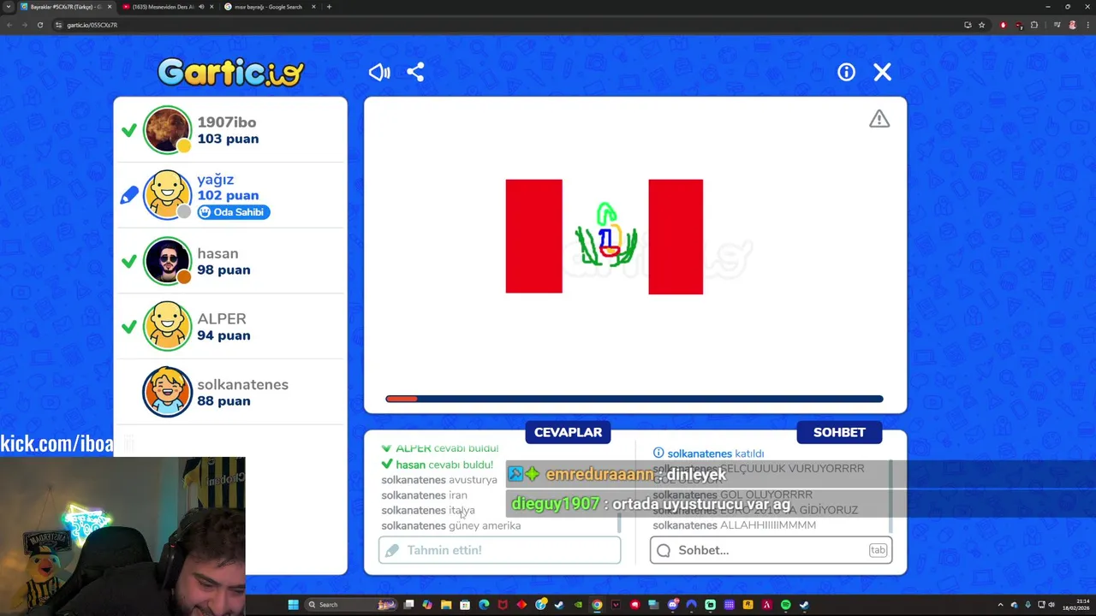Open Discord from taskbar
1096x616 pixels.
coord(672,605)
